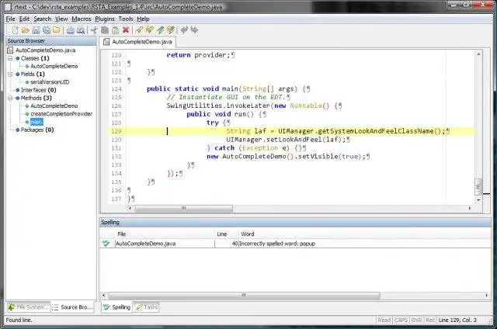Click the Replace toolbar icon
The height and width of the screenshot is (329, 497).
point(160,30)
